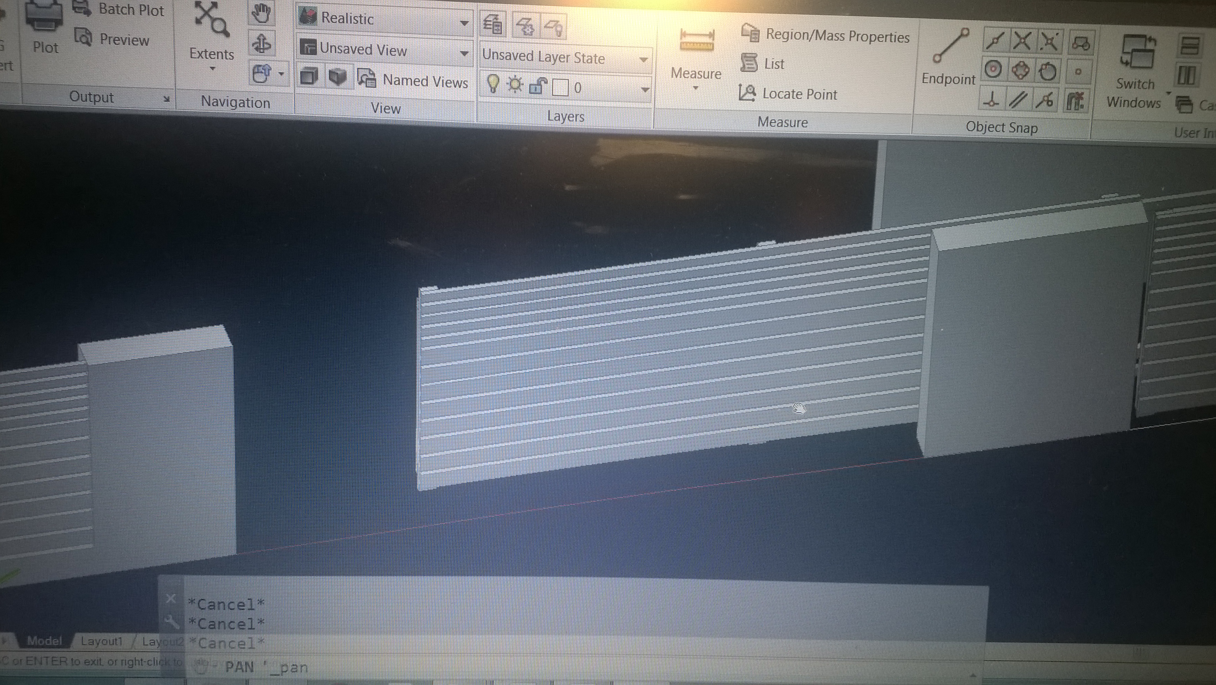Choose the Perpendicular snap icon
This screenshot has width=1216, height=685.
point(991,100)
